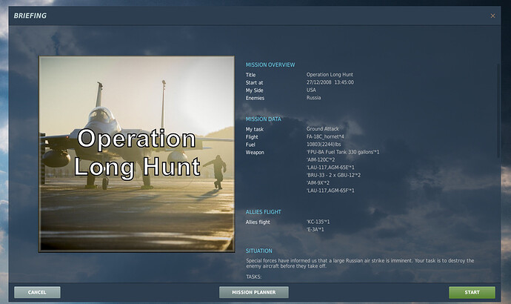Viewport: 511px width, 304px height.
Task: Click the SITUATION section heading
Action: click(x=259, y=251)
